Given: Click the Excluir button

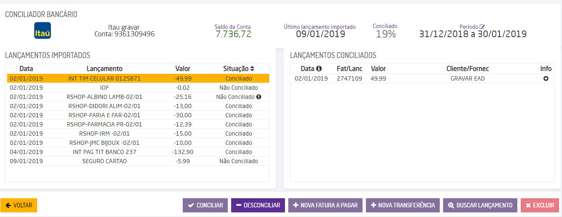Looking at the screenshot, I should 540,205.
